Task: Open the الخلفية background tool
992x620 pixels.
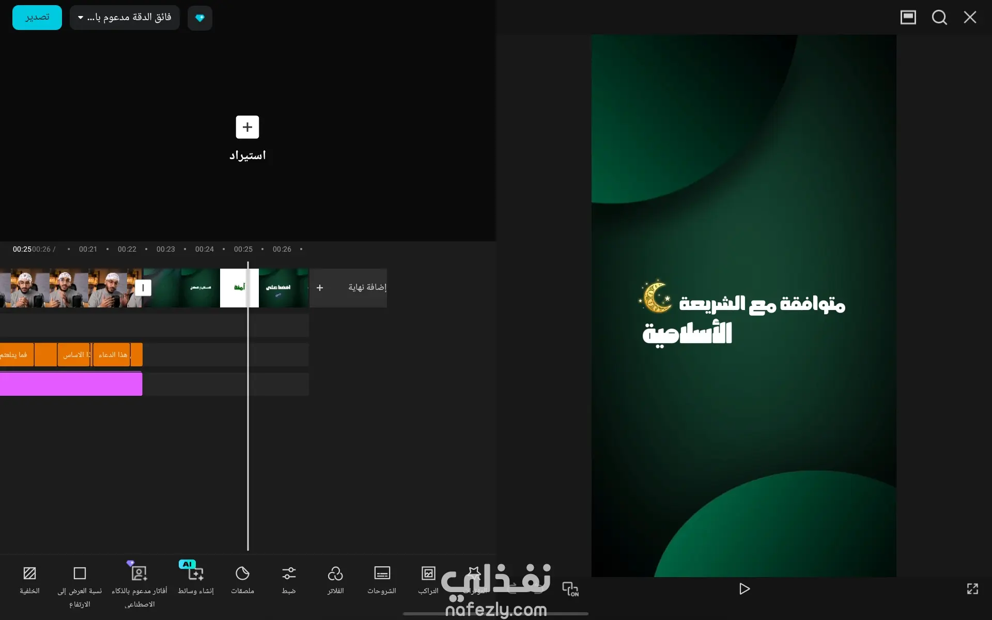Action: point(29,580)
